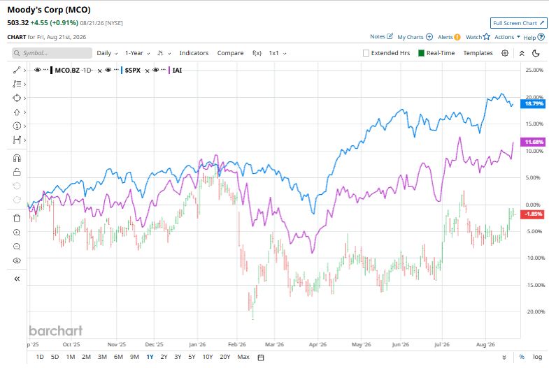Select the 6M range tab

(x=118, y=357)
